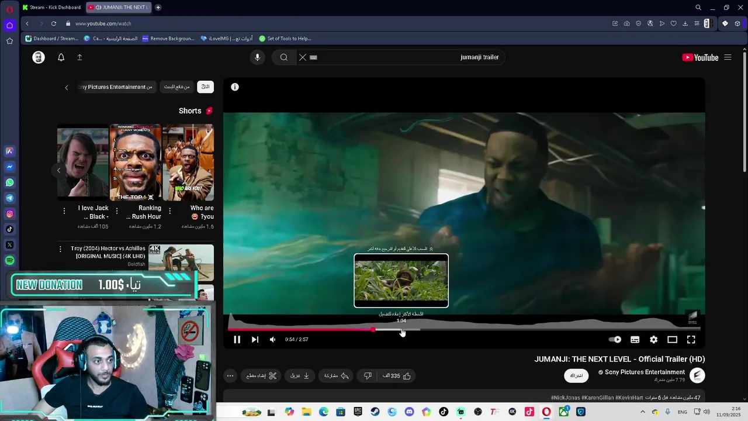748x421 pixels.
Task: Open the iLoveIMG bookmark
Action: point(227,39)
